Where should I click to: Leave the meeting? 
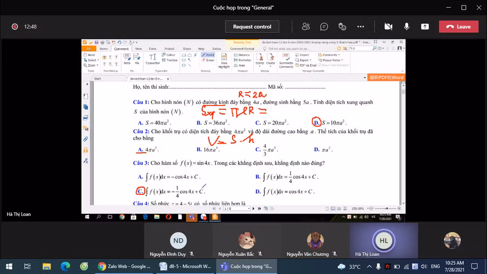coord(458,27)
